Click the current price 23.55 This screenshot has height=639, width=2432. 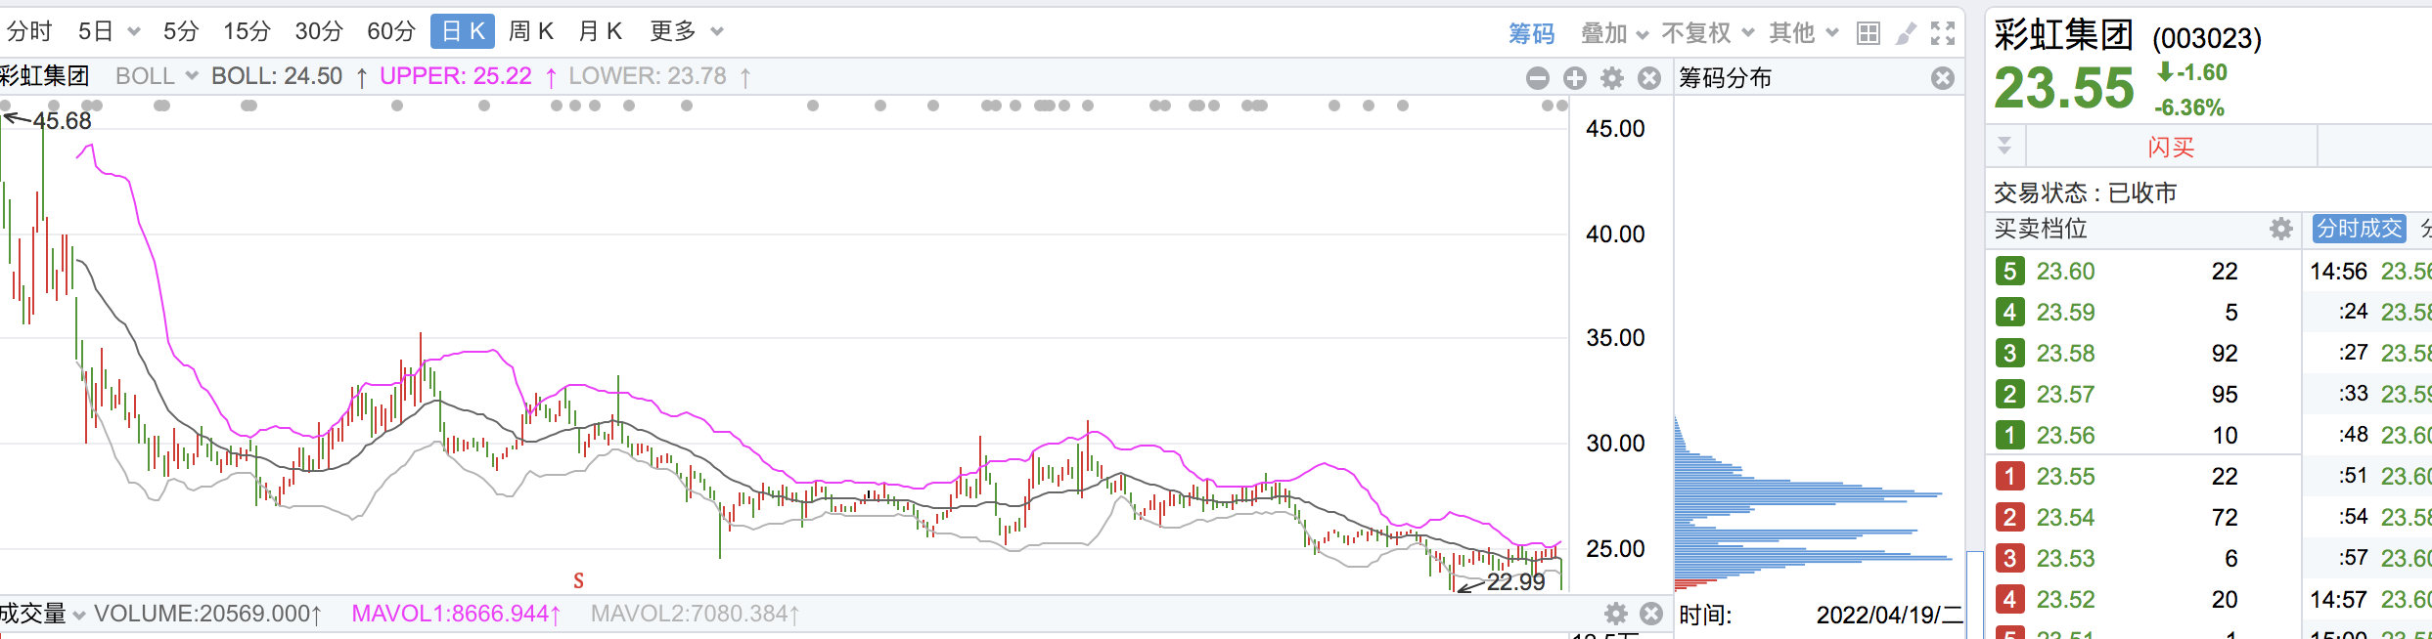click(2064, 88)
